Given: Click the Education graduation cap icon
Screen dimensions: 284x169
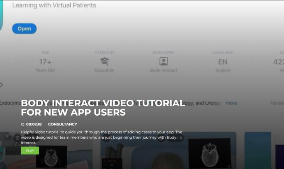Looking at the screenshot, I should 105,61.
